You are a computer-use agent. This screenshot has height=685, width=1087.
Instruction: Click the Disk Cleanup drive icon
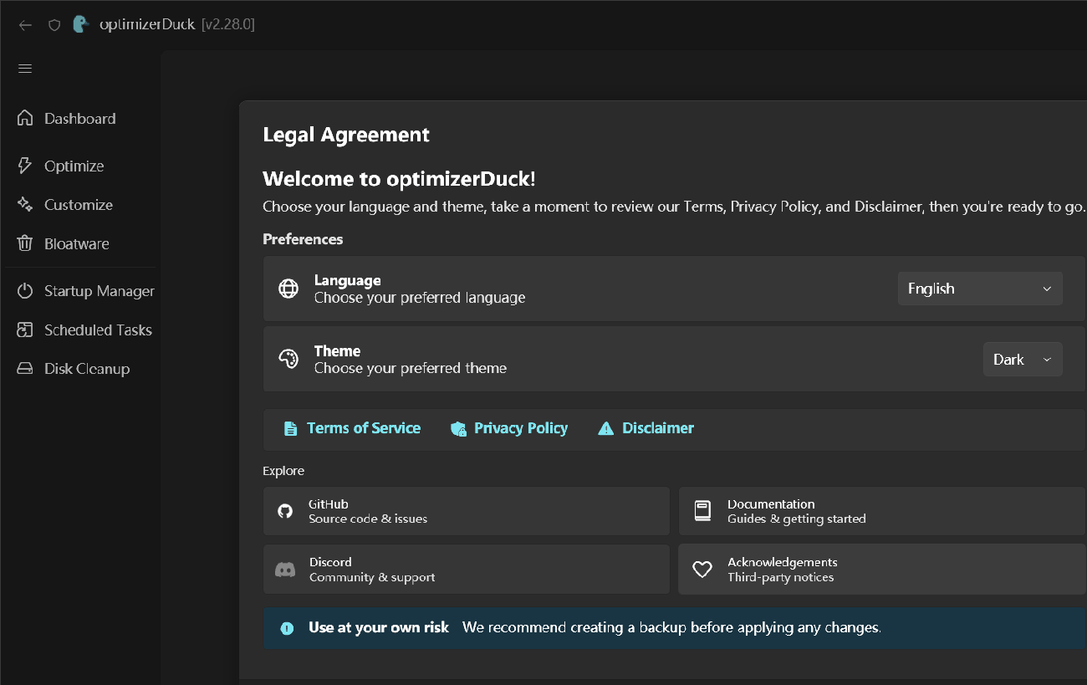pyautogui.click(x=25, y=369)
